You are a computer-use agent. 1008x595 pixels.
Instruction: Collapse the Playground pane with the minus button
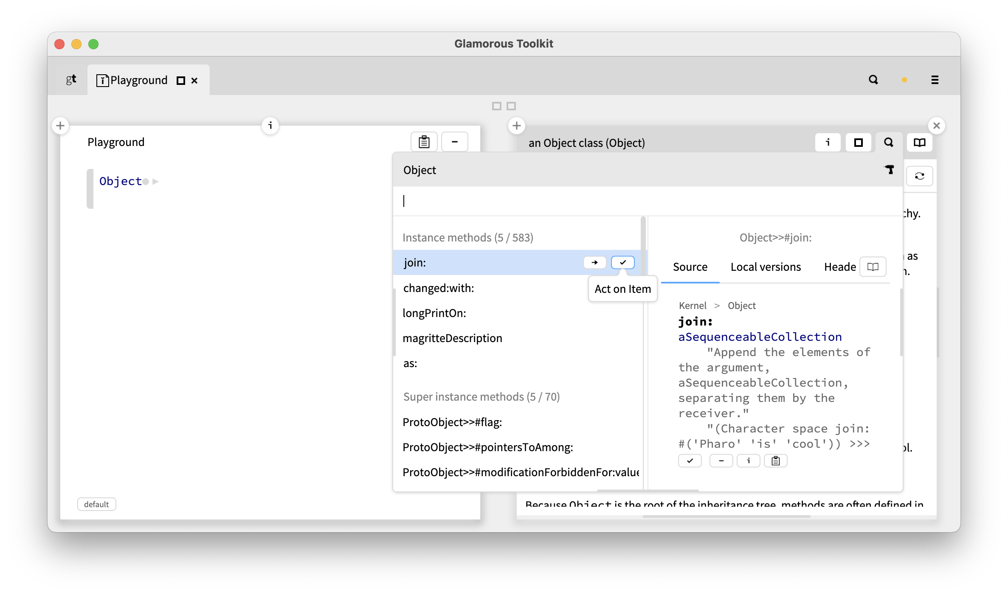coord(455,142)
